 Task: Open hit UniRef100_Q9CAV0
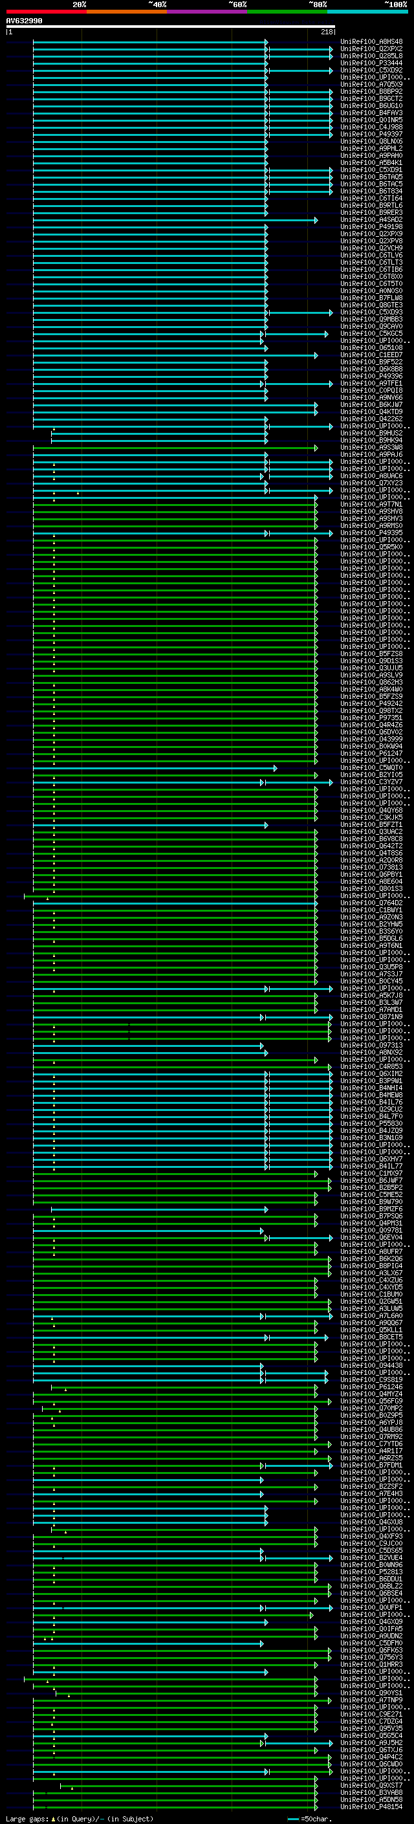click(371, 326)
